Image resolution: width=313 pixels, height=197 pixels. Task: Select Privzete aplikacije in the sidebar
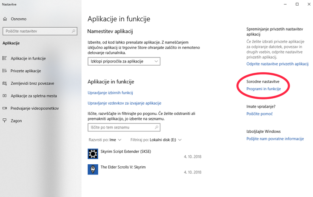click(26, 71)
